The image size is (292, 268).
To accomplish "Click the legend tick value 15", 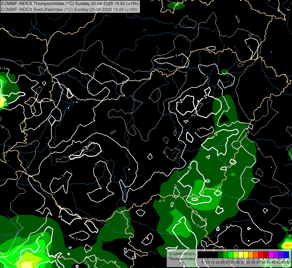I will [213, 262].
